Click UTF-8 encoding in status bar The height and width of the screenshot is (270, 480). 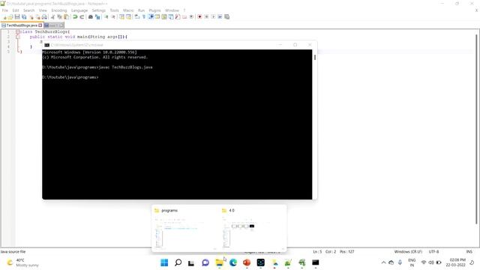[433, 252]
